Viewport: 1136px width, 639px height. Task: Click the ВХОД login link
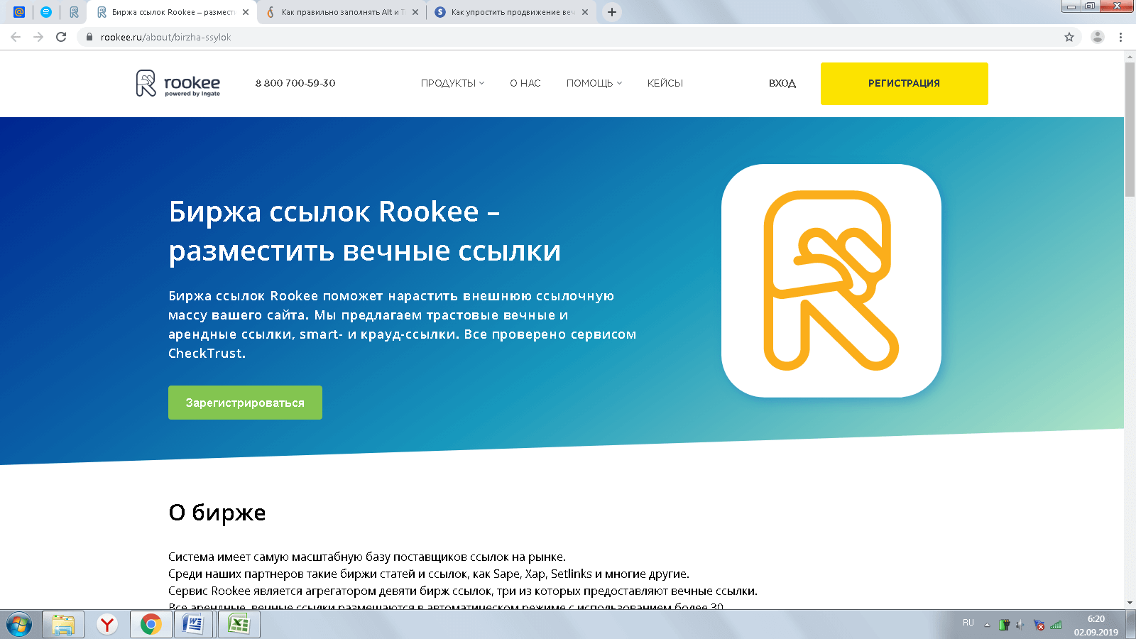782,83
